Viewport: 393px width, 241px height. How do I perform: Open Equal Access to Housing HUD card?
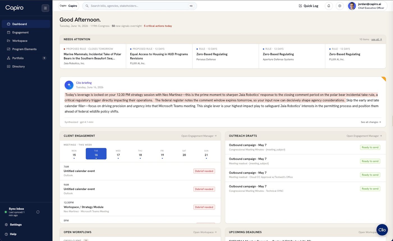(x=159, y=56)
